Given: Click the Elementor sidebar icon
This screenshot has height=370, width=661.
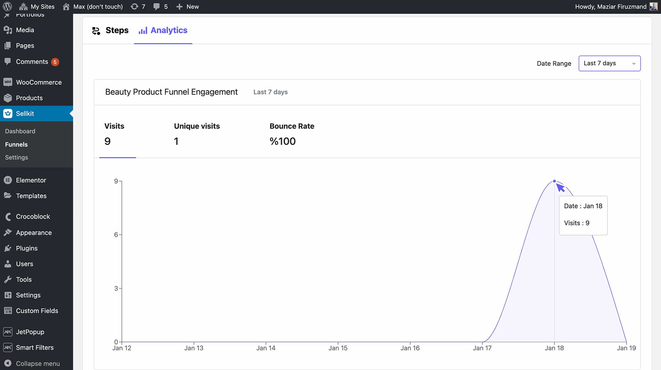Looking at the screenshot, I should point(9,180).
